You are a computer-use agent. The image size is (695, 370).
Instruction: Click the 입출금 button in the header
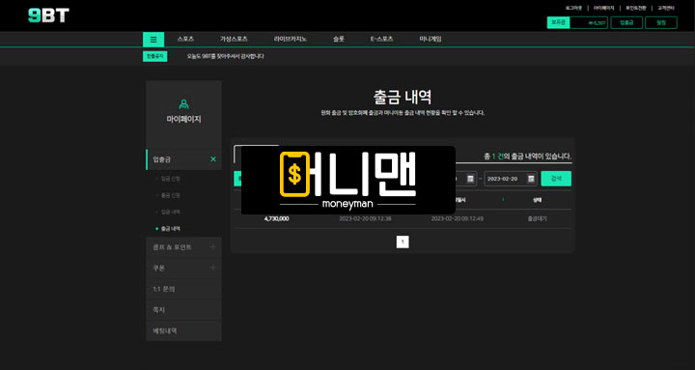pos(626,22)
